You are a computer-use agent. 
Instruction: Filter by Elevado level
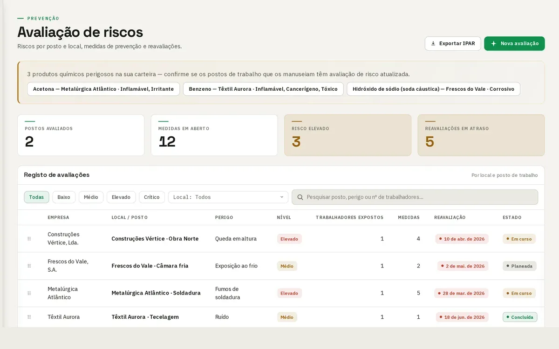pos(121,197)
